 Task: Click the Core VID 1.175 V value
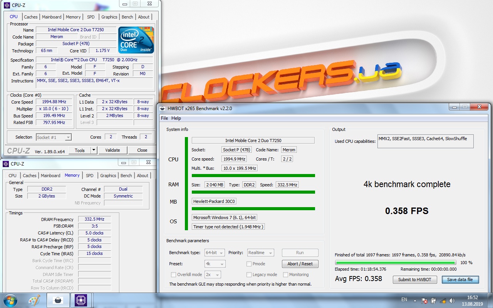[x=102, y=50]
